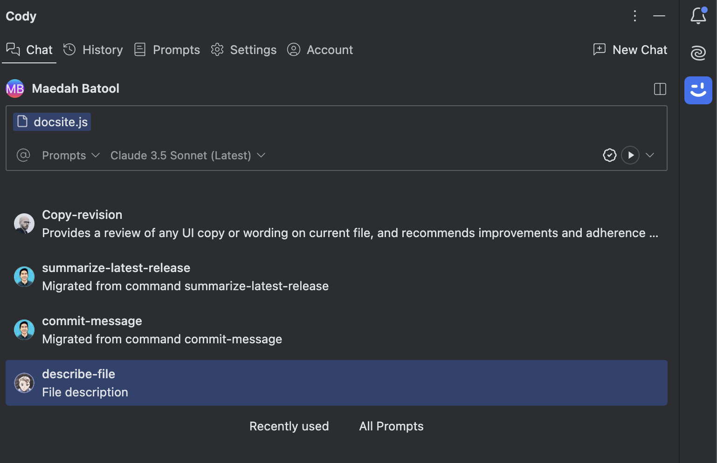Toggle the split editor layout icon
The height and width of the screenshot is (463, 717).
[660, 89]
